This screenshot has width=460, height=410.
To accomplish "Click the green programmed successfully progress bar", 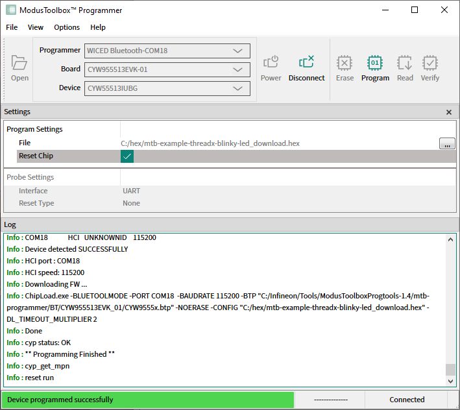I will click(147, 400).
